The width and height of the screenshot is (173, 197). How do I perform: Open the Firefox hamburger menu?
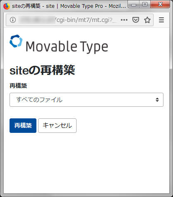coord(161,20)
